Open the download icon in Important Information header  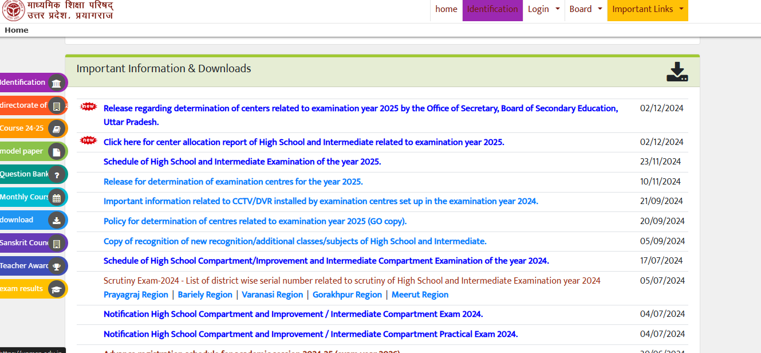(x=677, y=71)
